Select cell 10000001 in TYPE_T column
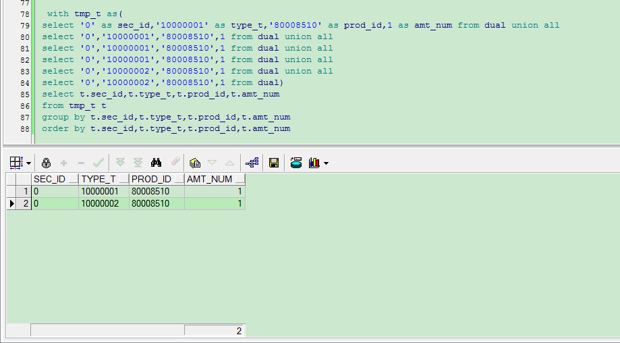The height and width of the screenshot is (343, 620). point(104,192)
